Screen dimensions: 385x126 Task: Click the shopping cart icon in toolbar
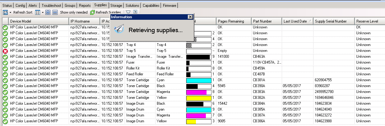point(135,12)
